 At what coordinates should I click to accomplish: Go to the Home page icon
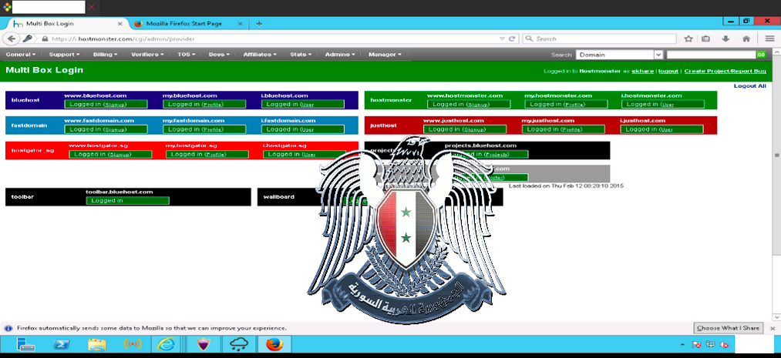coord(746,38)
